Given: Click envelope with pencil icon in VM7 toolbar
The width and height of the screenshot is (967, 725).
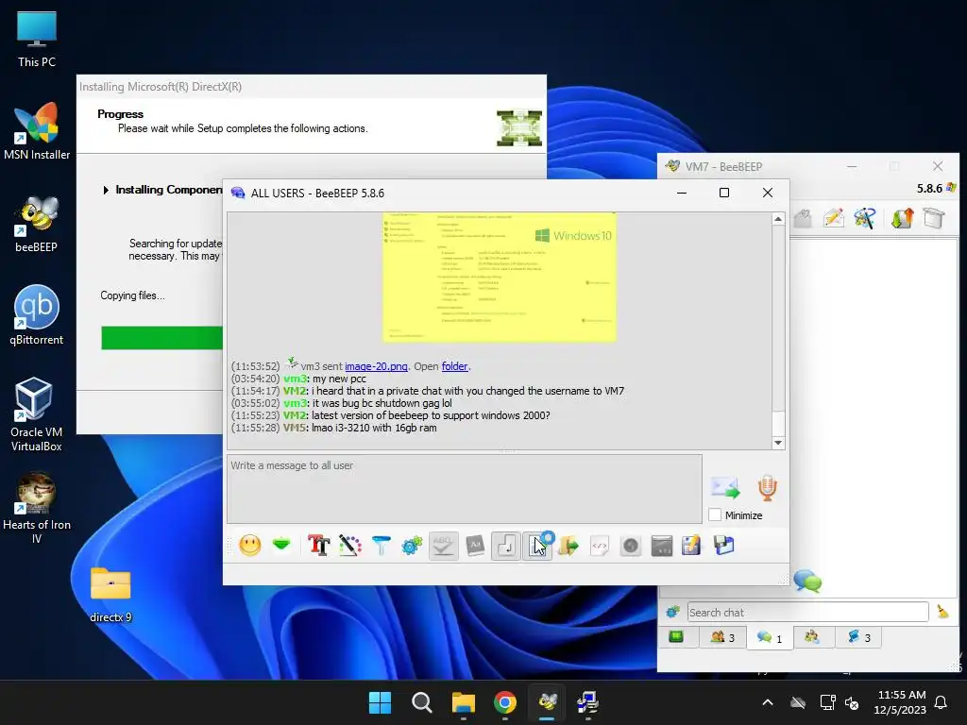Looking at the screenshot, I should coord(833,218).
